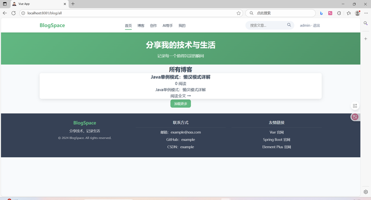Click the 加载更多 button
This screenshot has height=200, width=371.
coord(180,103)
